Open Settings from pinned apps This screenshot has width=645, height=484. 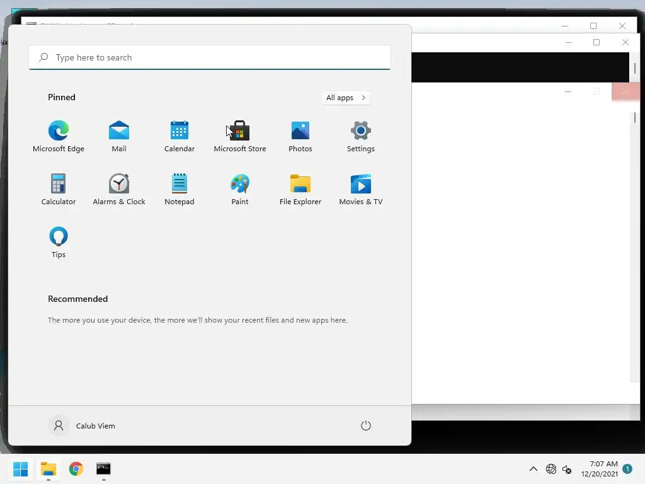[361, 137]
